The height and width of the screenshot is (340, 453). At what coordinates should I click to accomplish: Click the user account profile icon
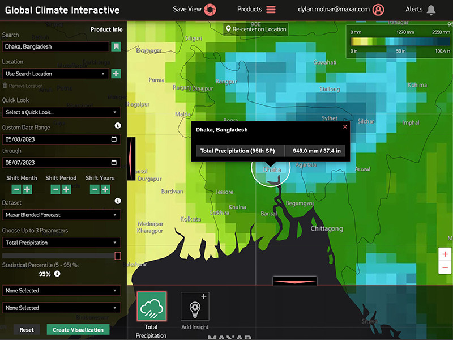click(378, 10)
